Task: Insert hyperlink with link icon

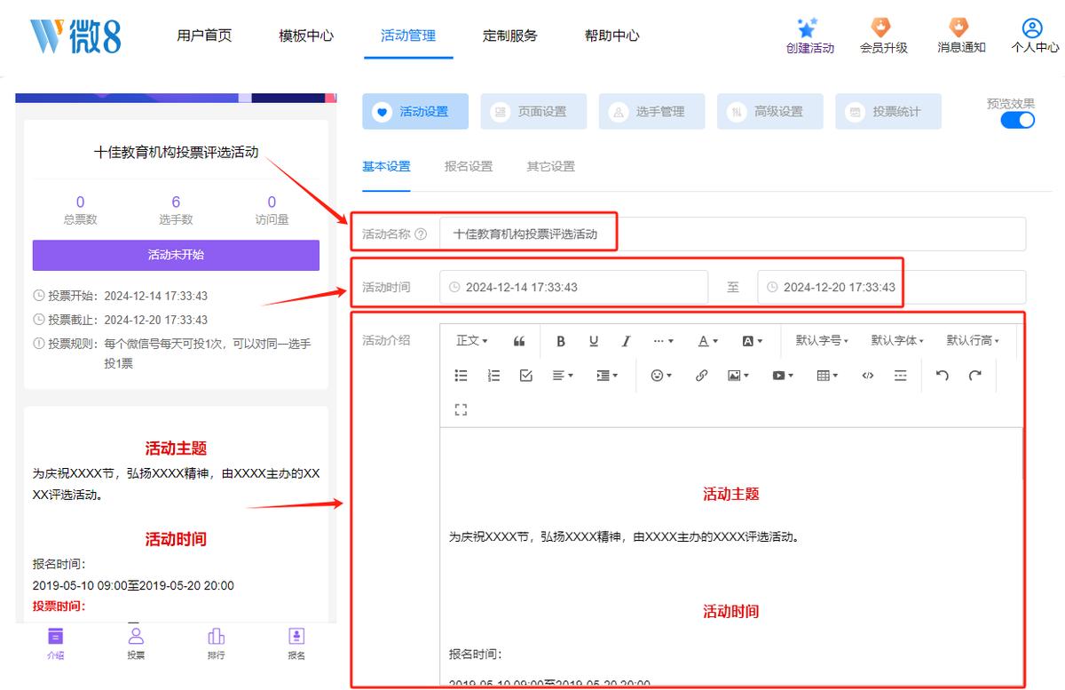Action: tap(701, 376)
